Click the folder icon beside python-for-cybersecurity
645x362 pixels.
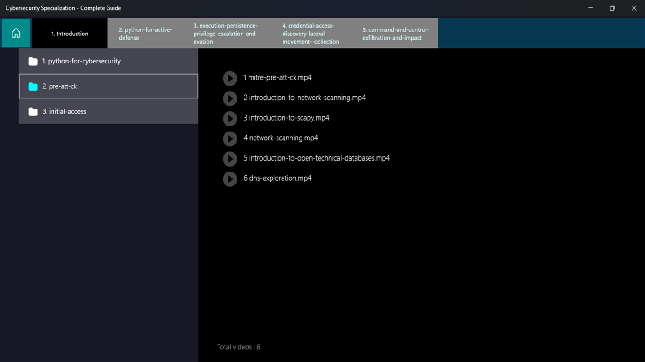33,61
